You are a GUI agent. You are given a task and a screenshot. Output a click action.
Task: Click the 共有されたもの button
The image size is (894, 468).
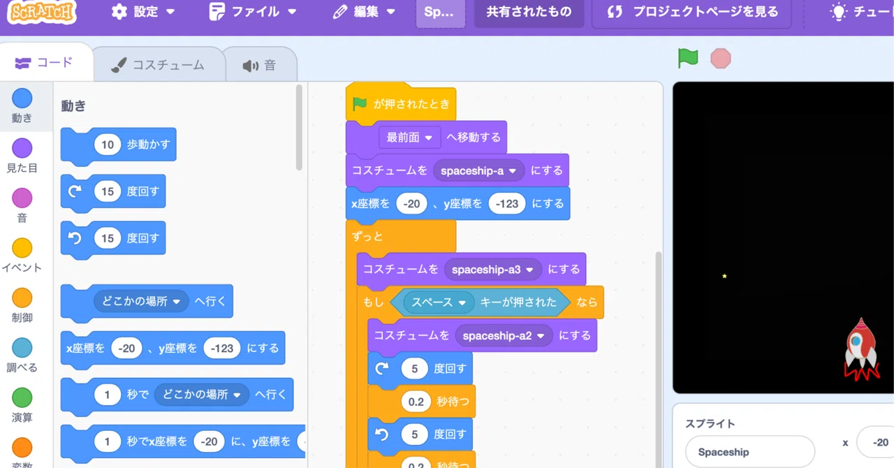pyautogui.click(x=529, y=12)
